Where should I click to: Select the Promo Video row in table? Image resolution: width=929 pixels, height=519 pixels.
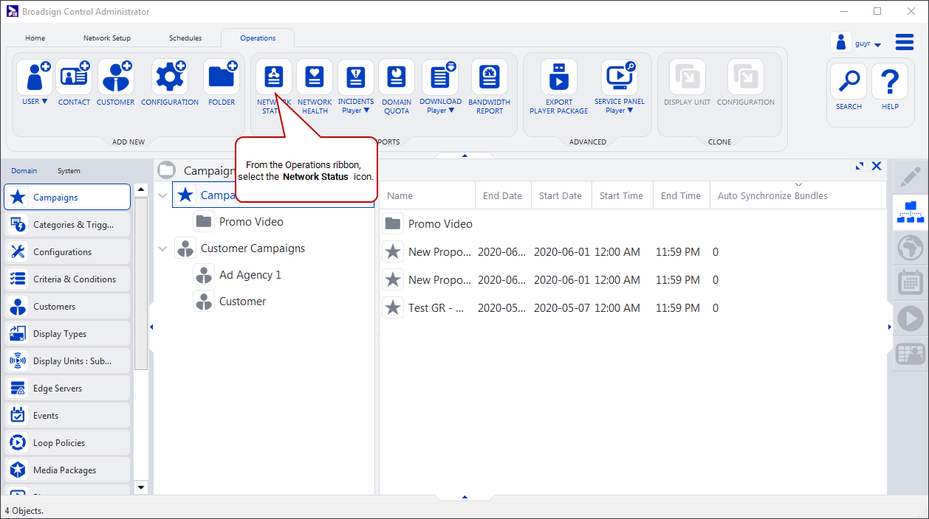pos(634,223)
